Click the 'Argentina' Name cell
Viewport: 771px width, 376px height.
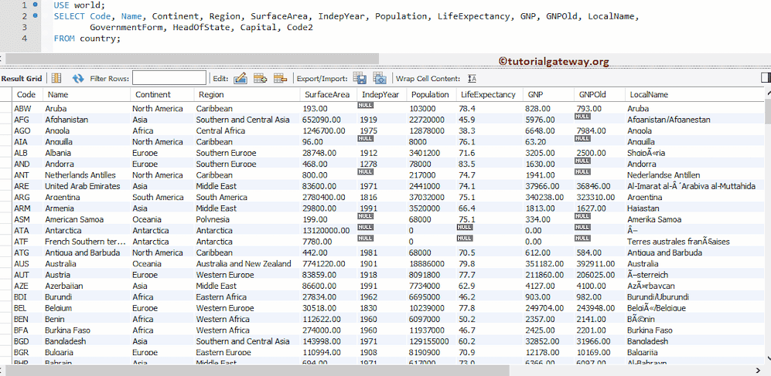(x=87, y=198)
